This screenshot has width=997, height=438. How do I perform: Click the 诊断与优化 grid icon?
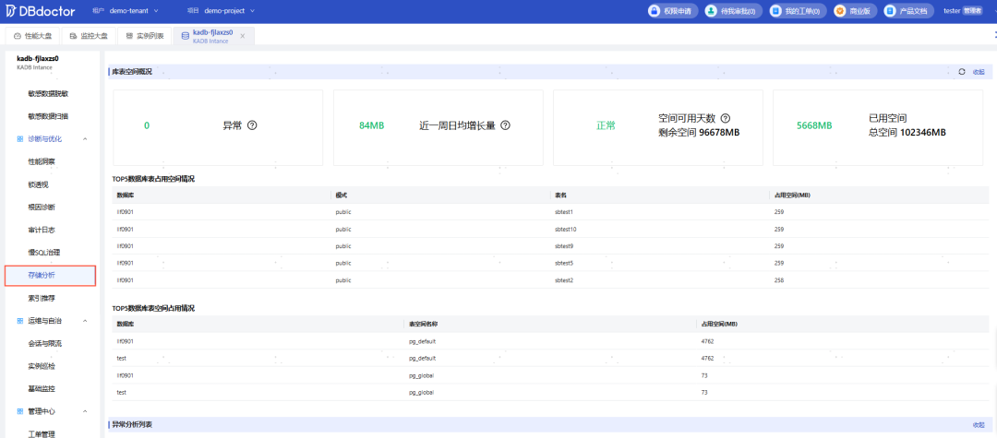coord(19,139)
